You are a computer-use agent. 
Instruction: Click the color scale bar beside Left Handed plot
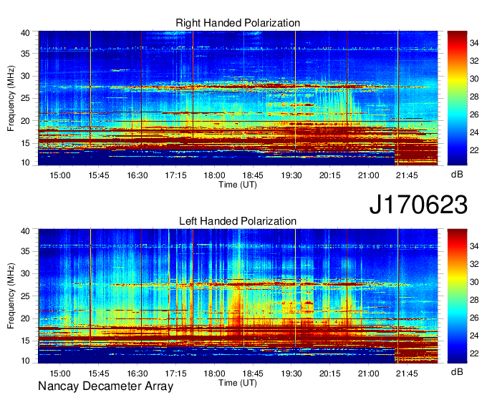pos(457,296)
